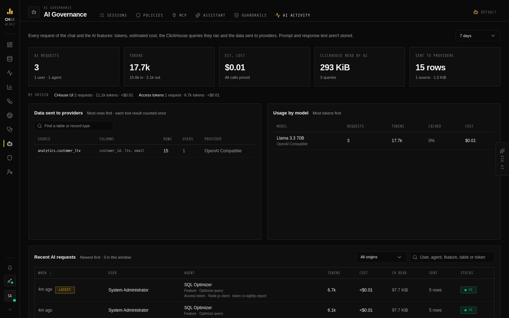This screenshot has height=318, width=509.
Task: Expand the sidebar chevron at the bottom
Action: point(10,310)
